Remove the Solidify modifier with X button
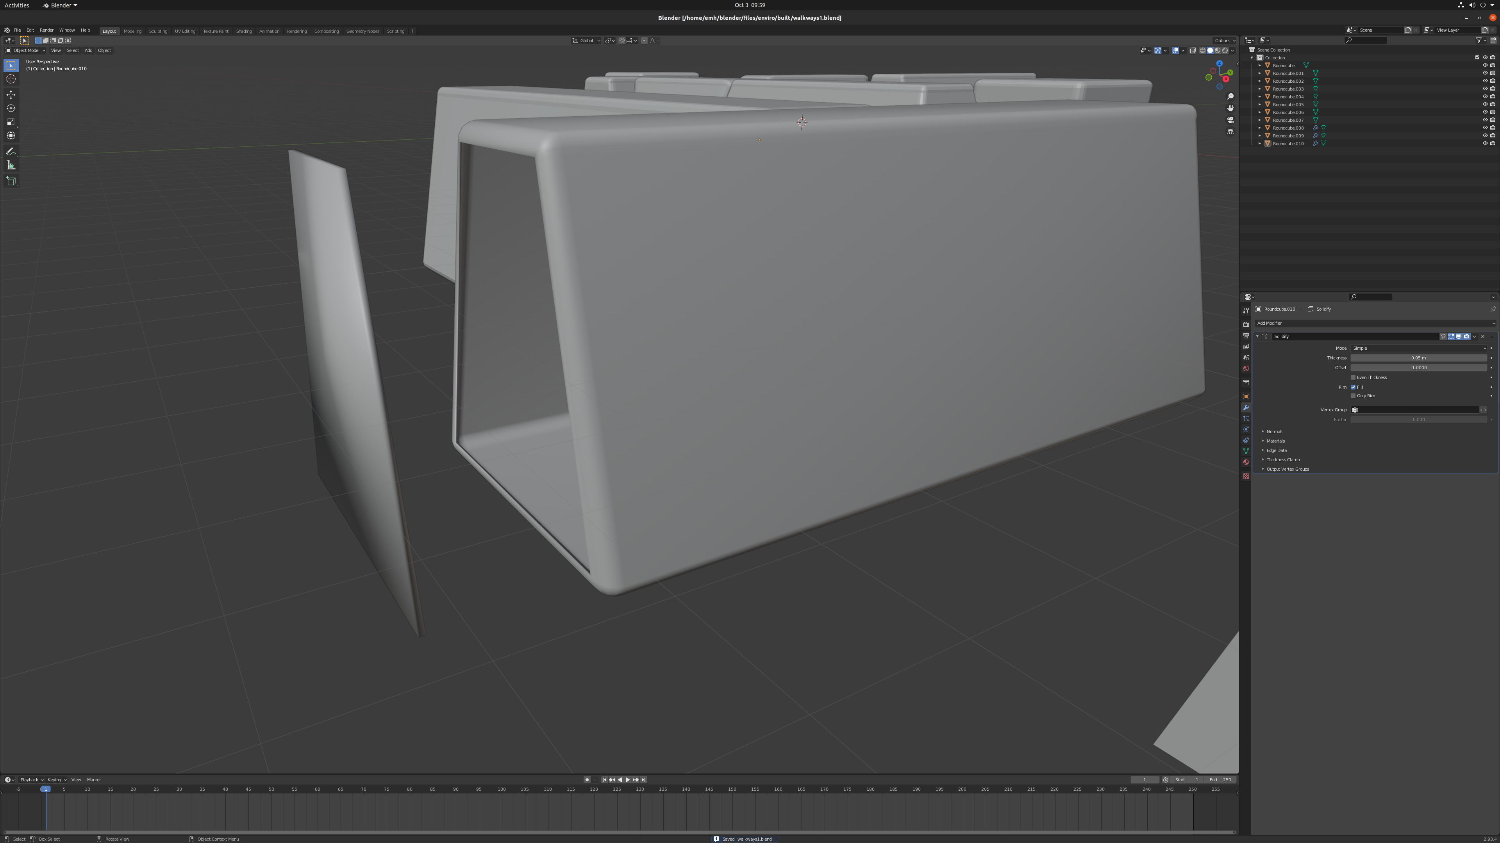Image resolution: width=1500 pixels, height=843 pixels. 1482,337
